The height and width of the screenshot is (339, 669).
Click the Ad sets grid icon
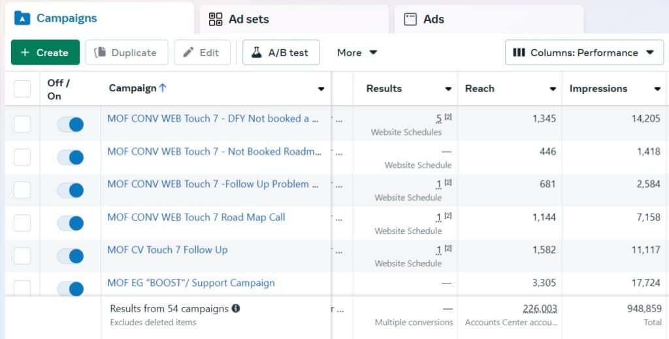[215, 19]
